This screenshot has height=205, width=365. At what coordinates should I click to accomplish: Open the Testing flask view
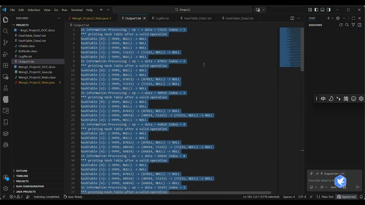click(5, 88)
